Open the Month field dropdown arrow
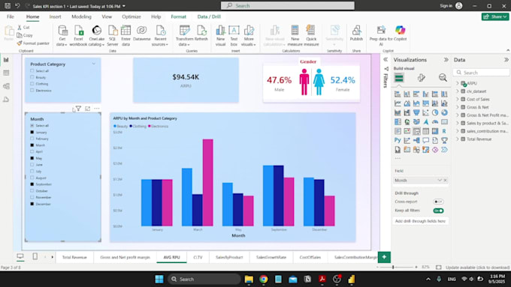Screen dimensions: 511x287 440,180
